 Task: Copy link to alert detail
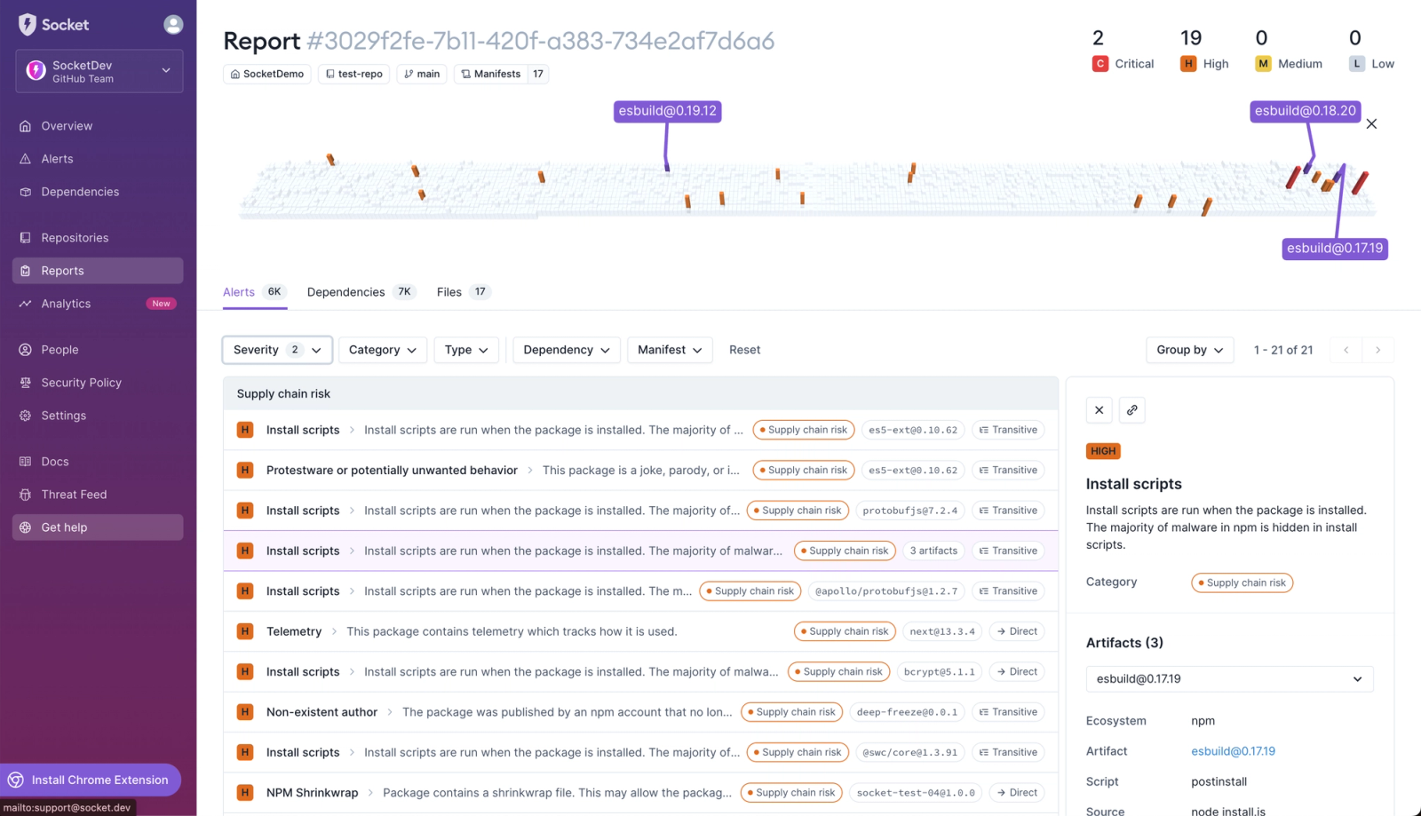[x=1131, y=410]
